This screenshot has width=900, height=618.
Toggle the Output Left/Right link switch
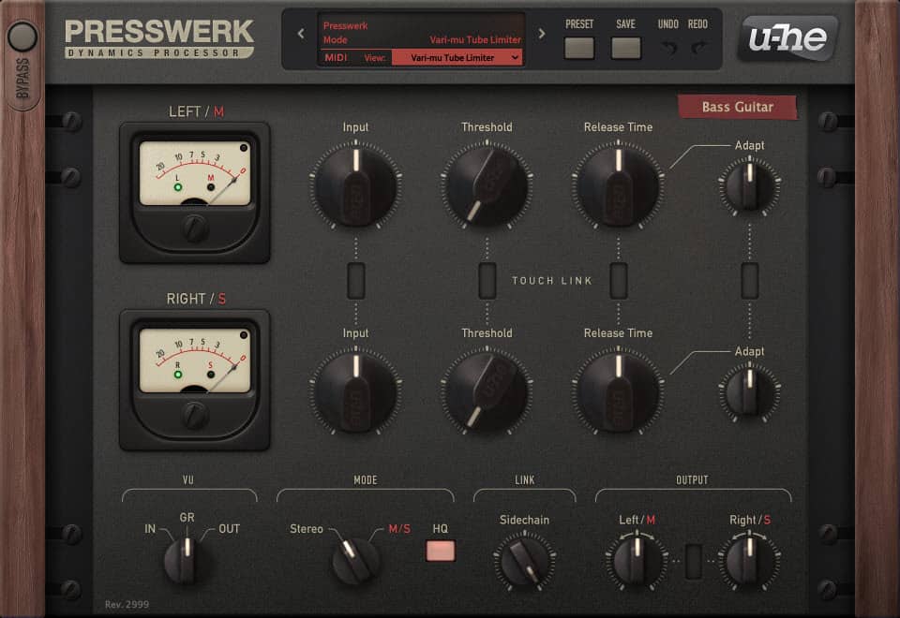point(694,561)
